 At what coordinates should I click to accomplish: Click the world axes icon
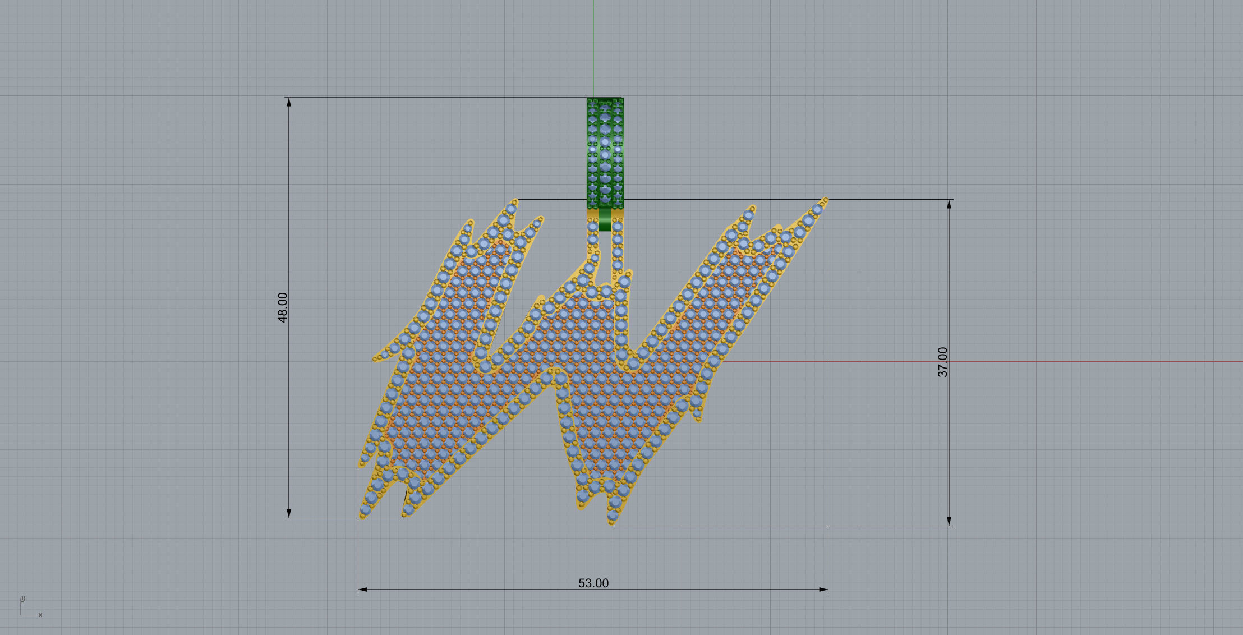tap(31, 608)
